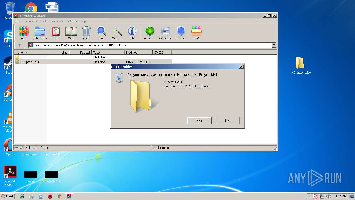This screenshot has height=200, width=355.
Task: Click the 'Selected 1 folder' status text
Action: (x=37, y=148)
